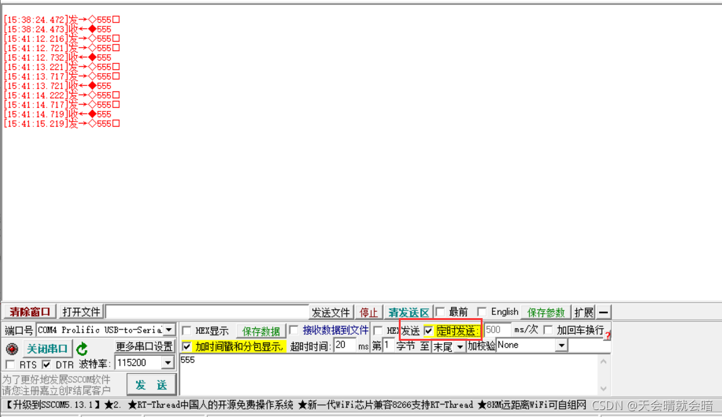Click the send area scrollbar down arrow
722x417 pixels.
[604, 389]
